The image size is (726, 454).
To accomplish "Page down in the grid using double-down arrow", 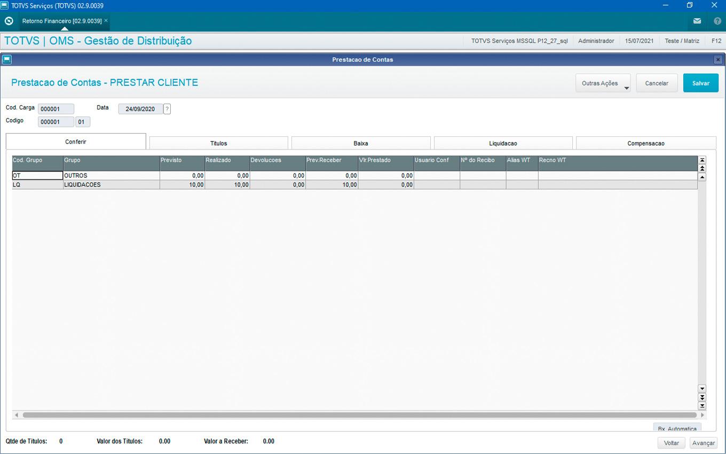I will click(x=702, y=397).
